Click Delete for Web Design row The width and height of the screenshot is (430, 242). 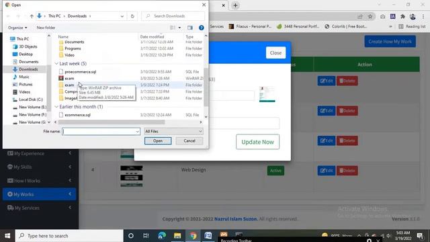pyautogui.click(x=347, y=171)
